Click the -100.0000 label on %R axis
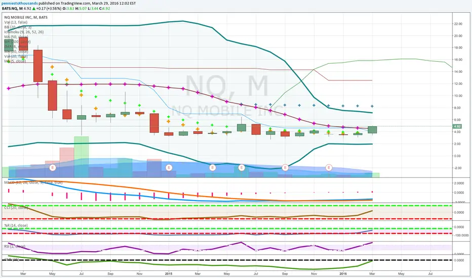The width and height of the screenshot is (472, 278). tap(461, 236)
